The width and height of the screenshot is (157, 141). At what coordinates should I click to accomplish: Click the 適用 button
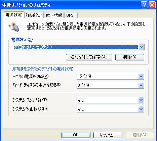click(140, 135)
